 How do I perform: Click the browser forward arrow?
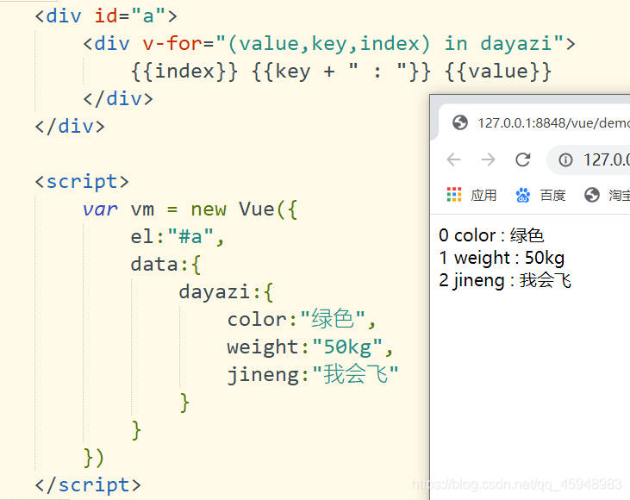click(x=488, y=159)
